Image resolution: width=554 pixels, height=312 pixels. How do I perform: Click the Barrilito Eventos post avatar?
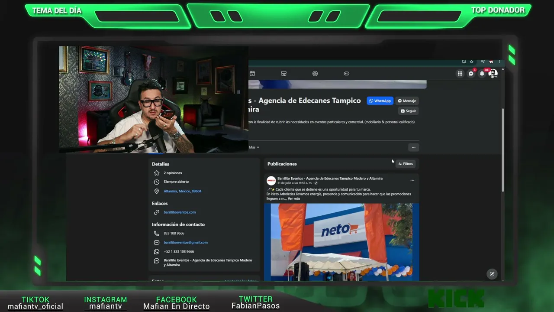tap(271, 180)
